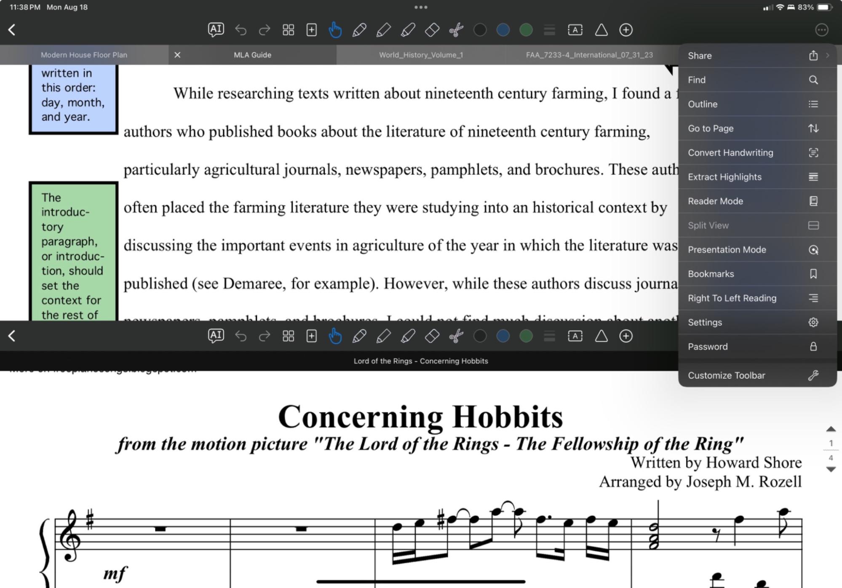Select hand tool in bottom toolbar
This screenshot has width=842, height=588.
335,336
